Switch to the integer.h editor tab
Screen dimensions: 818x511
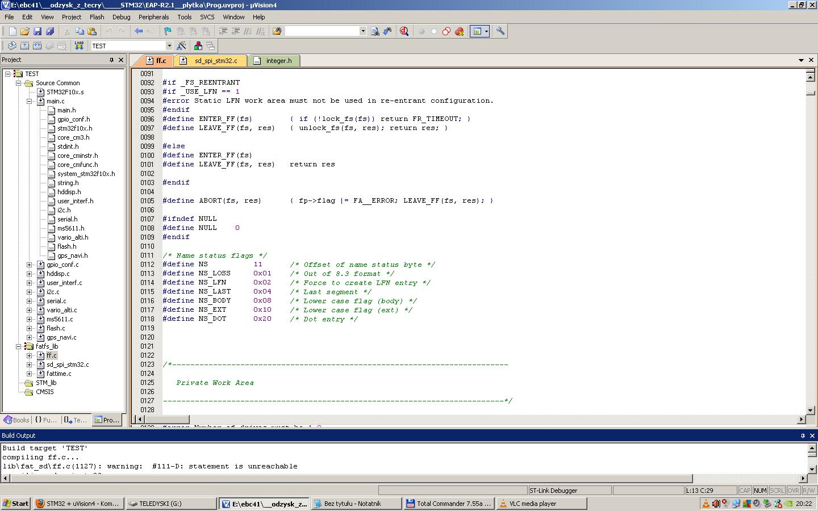pyautogui.click(x=273, y=61)
